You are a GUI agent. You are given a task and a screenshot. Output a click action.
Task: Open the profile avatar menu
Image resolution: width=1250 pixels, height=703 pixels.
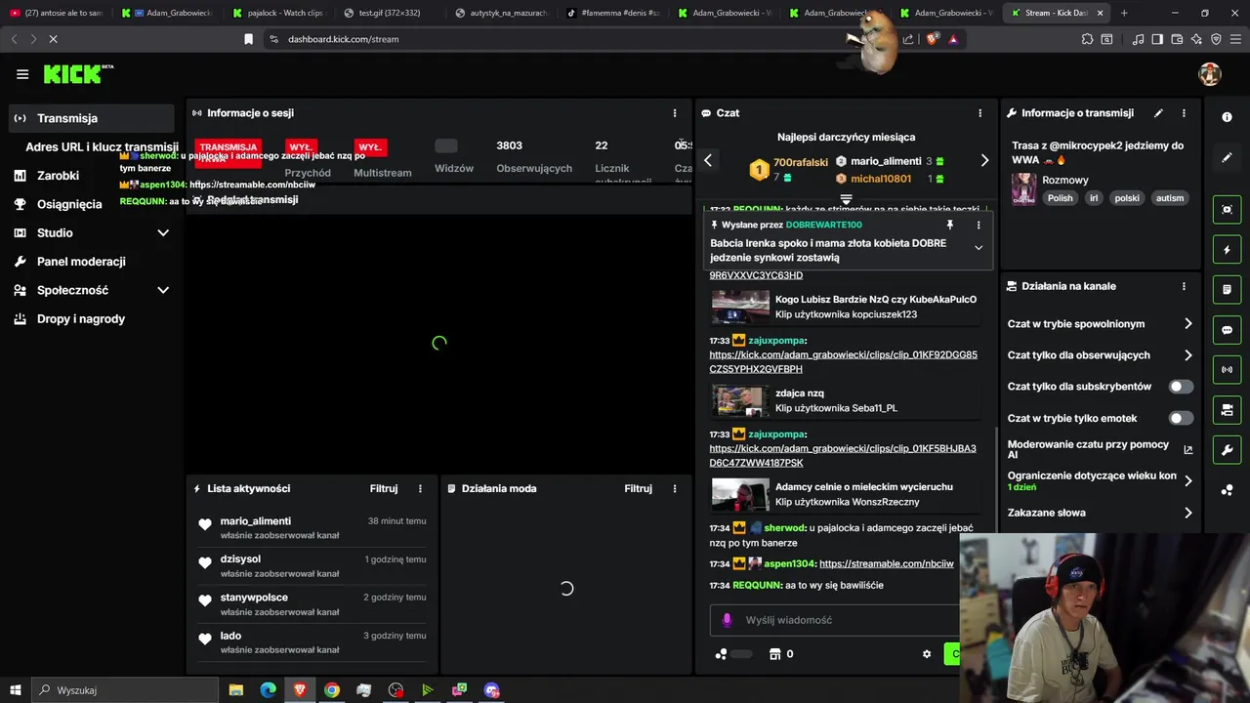coord(1210,74)
